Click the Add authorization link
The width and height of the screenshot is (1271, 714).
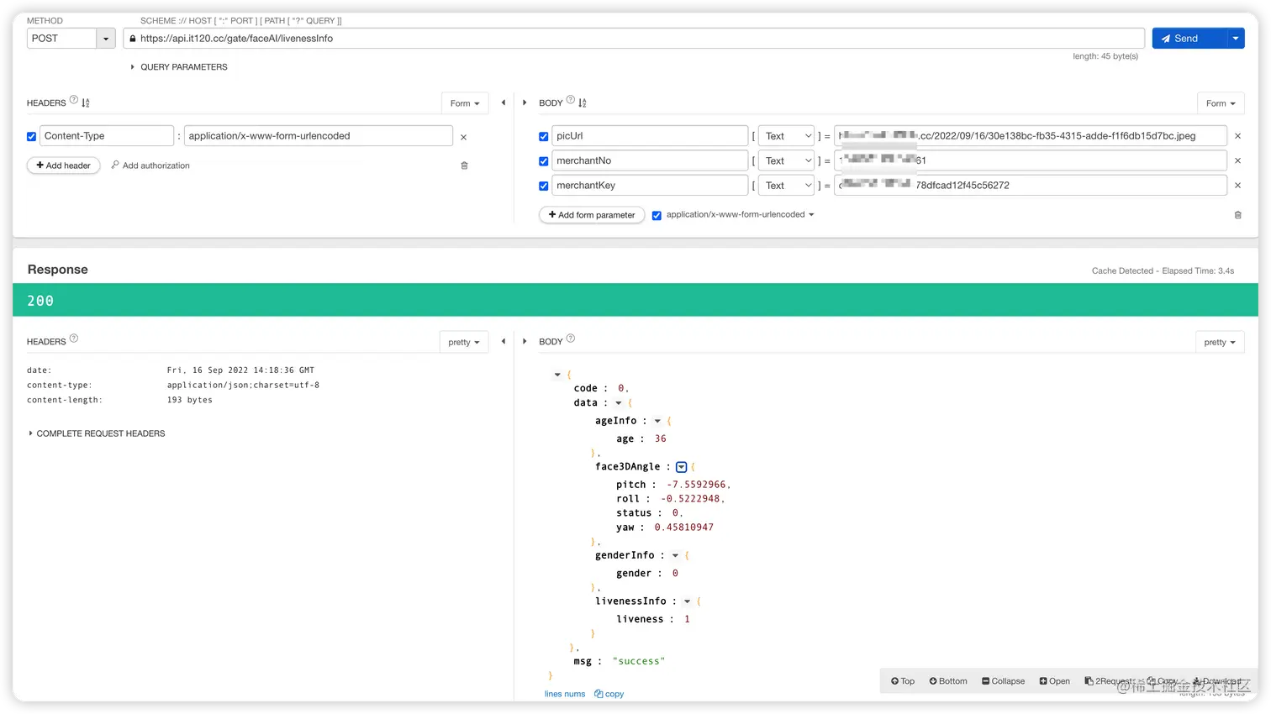pos(150,165)
